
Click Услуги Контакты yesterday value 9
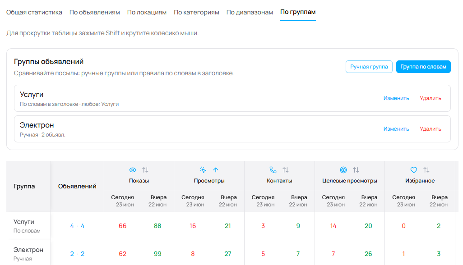(x=298, y=226)
